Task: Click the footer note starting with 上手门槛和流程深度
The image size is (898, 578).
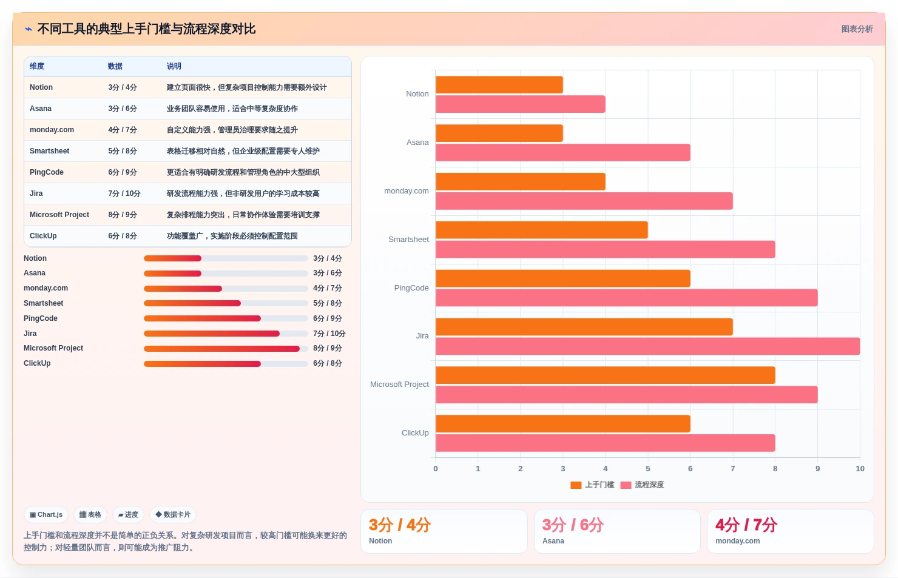Action: coord(185,542)
